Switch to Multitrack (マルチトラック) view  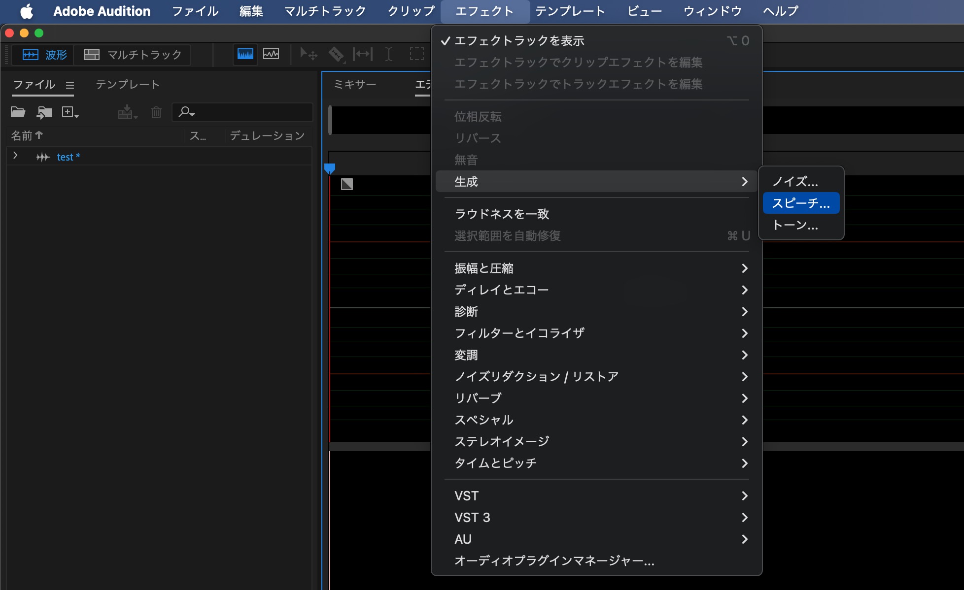coord(133,55)
